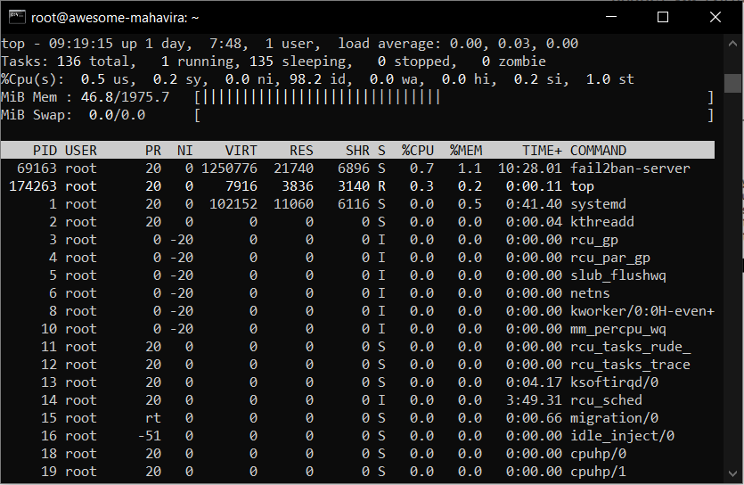Click PID 174263 of top process

(33, 186)
